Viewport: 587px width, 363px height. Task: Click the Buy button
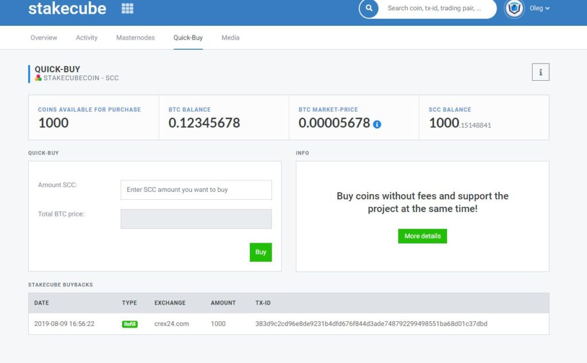(x=260, y=252)
